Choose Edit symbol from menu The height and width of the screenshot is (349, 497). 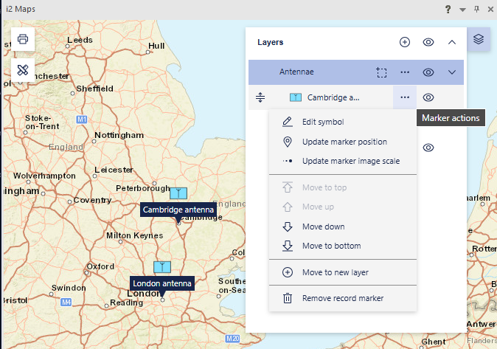323,122
